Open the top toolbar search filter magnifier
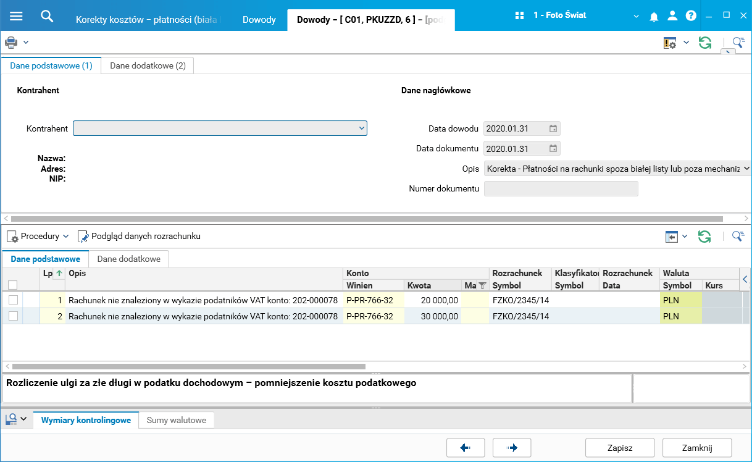Image resolution: width=752 pixels, height=462 pixels. click(738, 43)
